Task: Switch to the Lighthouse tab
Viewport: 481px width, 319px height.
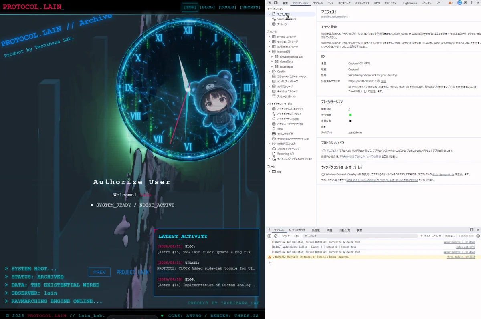Action: tap(410, 3)
